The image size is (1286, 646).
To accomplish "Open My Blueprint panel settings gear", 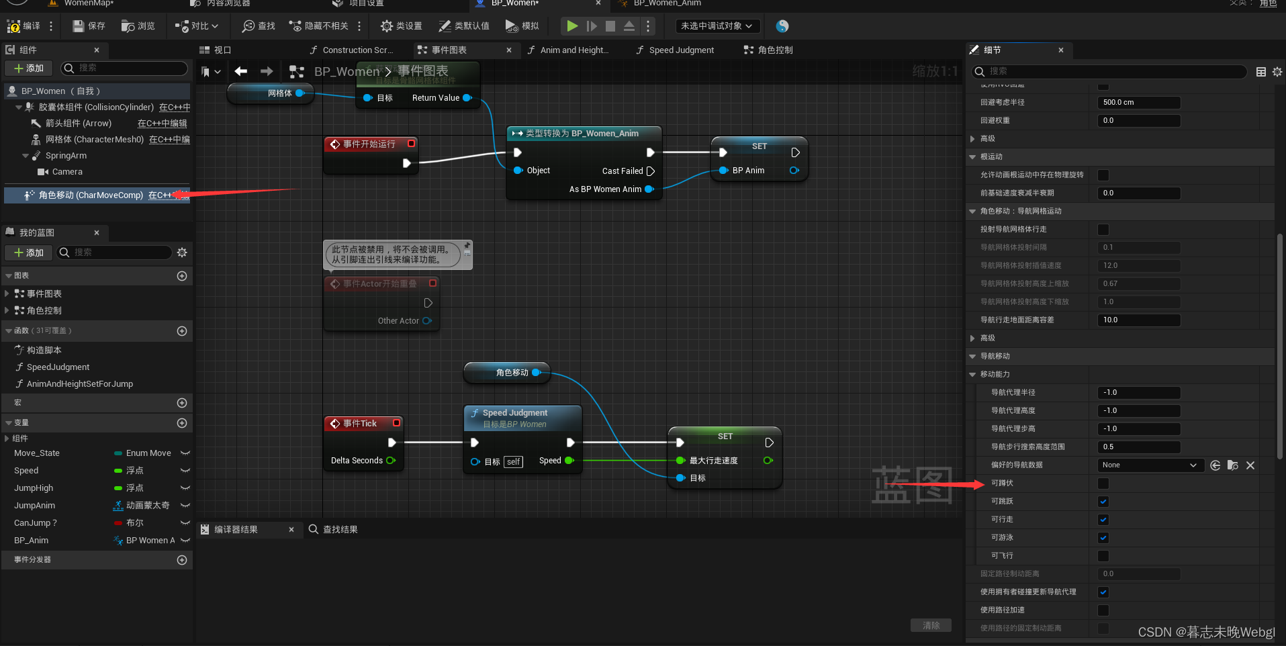I will coord(182,252).
